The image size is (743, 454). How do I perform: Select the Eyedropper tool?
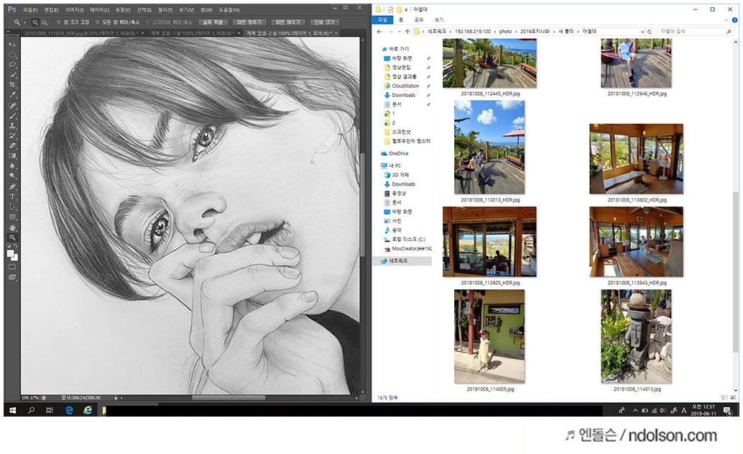click(12, 95)
